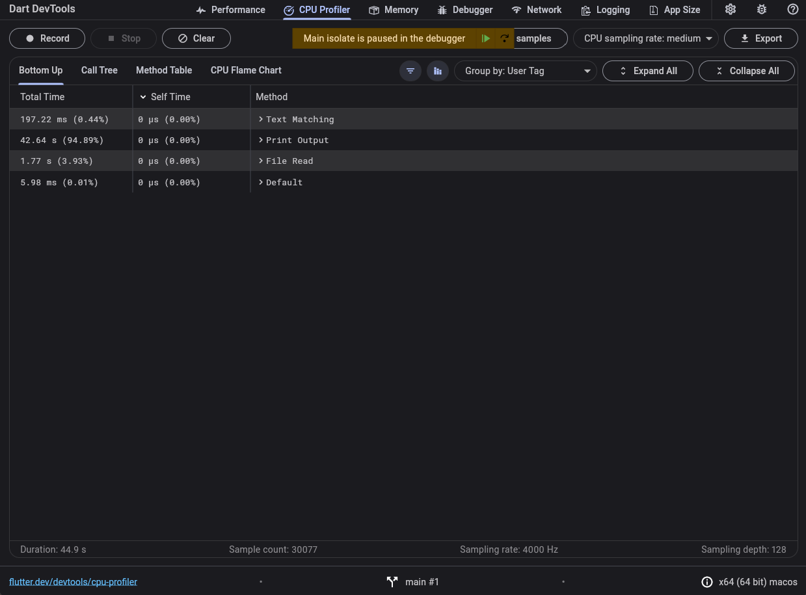The width and height of the screenshot is (806, 595).
Task: Click the info icon beside x64 macos
Action: pos(707,582)
